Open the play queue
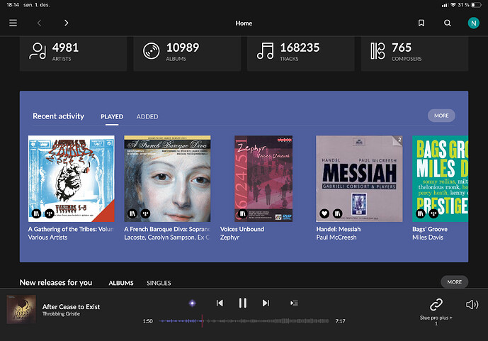The image size is (488, 341). point(294,303)
